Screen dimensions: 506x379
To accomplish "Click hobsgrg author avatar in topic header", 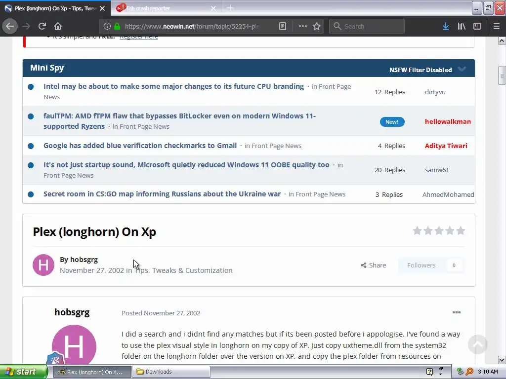I will (x=43, y=265).
